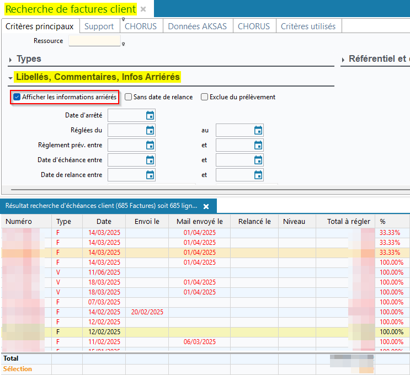
Task: Open the first CHORUS tab
Action: [141, 26]
